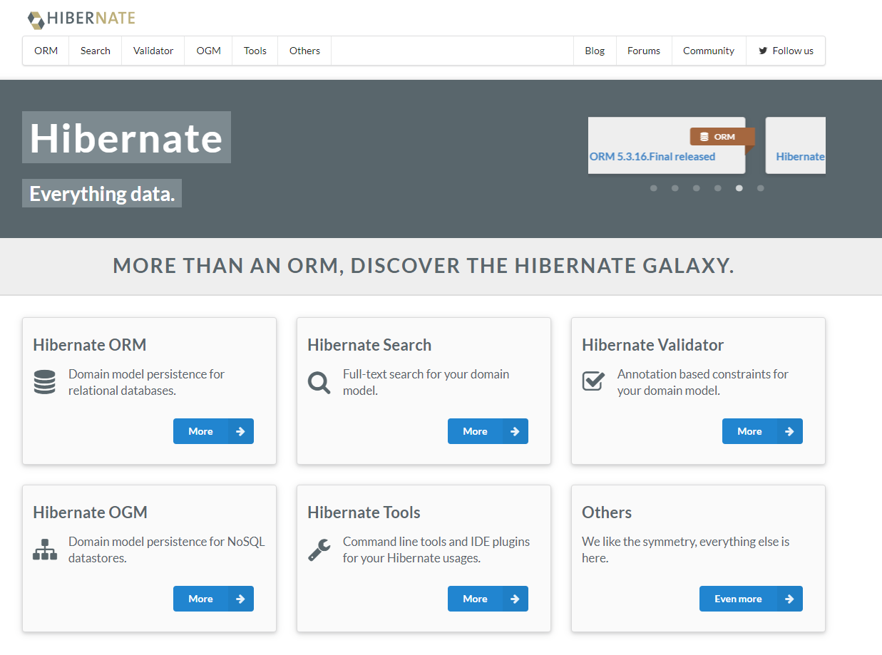
Task: Click the relational databases description text
Action: coord(146,382)
